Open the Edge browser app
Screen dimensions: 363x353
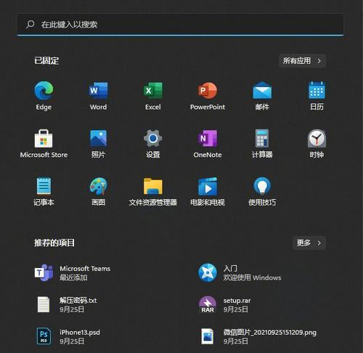44,96
